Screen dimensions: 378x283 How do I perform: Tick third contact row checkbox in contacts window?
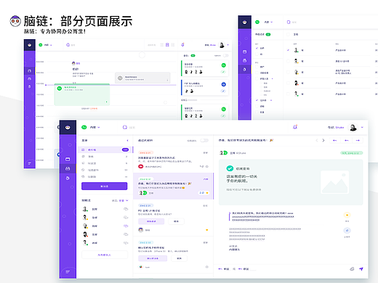coord(288,72)
